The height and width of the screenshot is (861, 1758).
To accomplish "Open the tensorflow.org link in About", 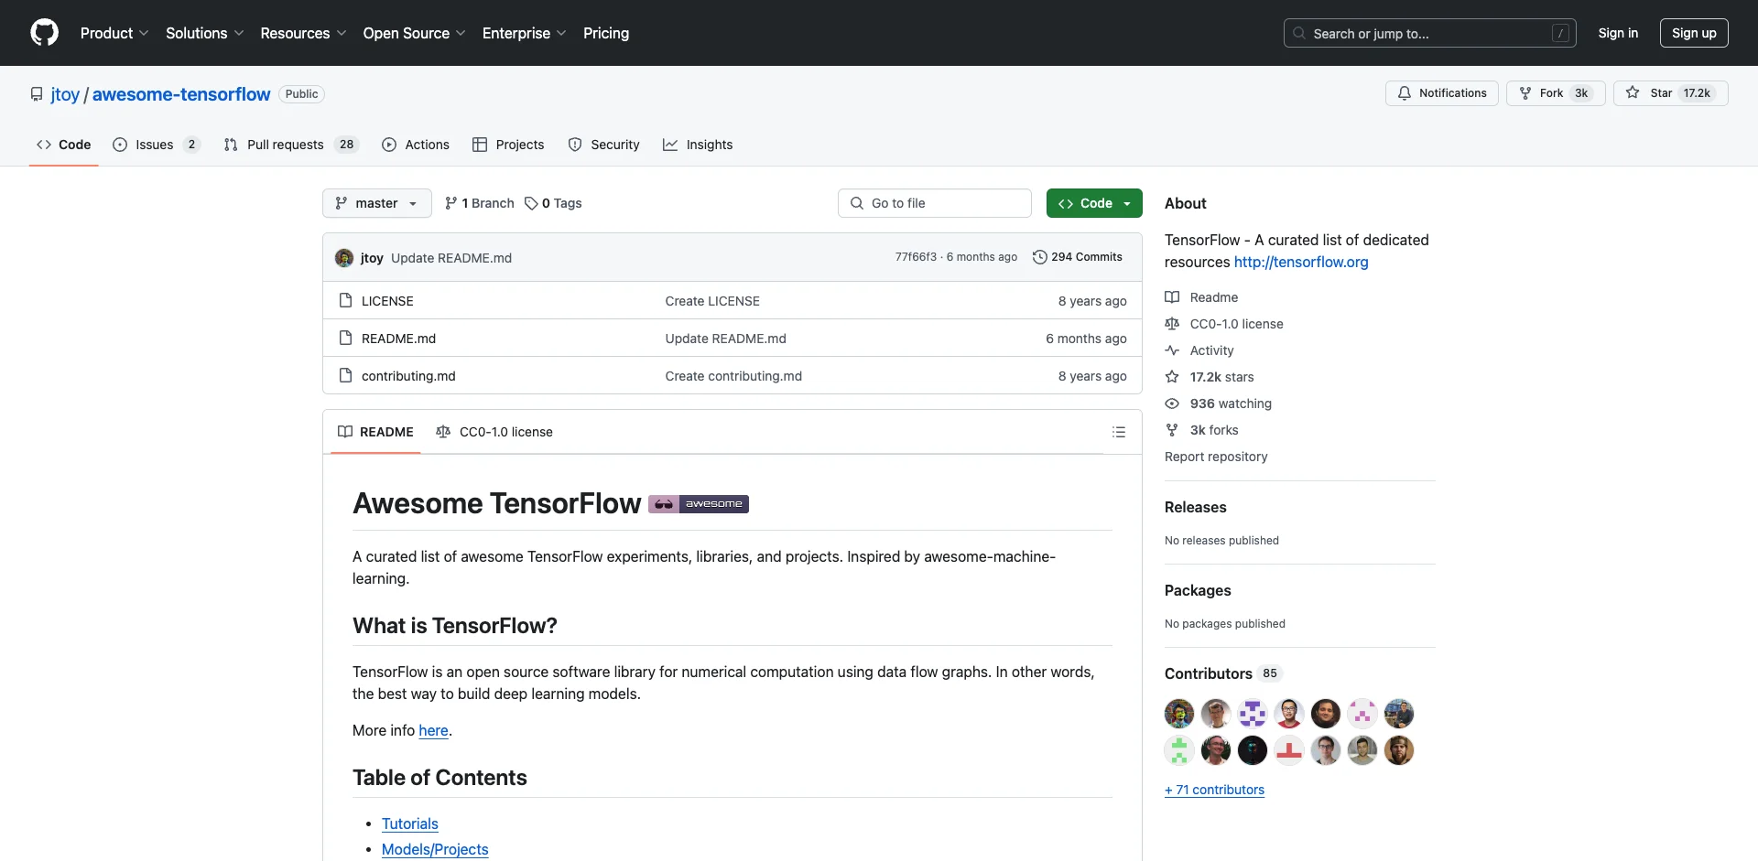I will pos(1301,262).
